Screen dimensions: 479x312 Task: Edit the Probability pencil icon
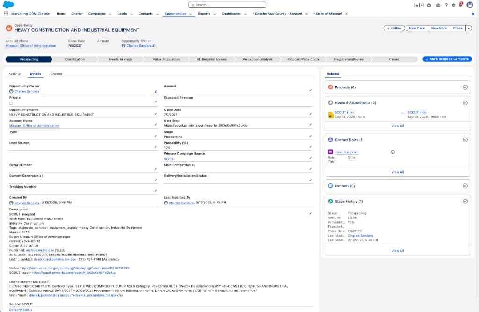coord(311,147)
